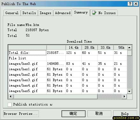Click the 83 s cell for hex0.gif
The height and width of the screenshot is (120, 140).
point(74,64)
